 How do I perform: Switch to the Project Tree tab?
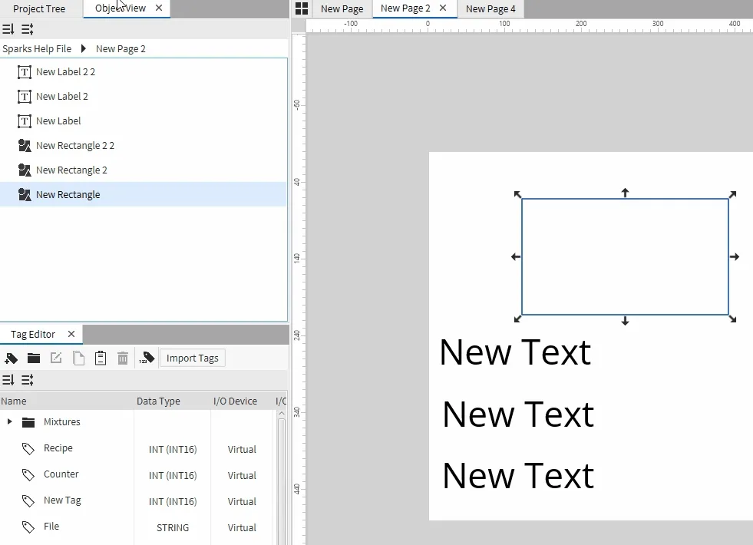pyautogui.click(x=39, y=9)
